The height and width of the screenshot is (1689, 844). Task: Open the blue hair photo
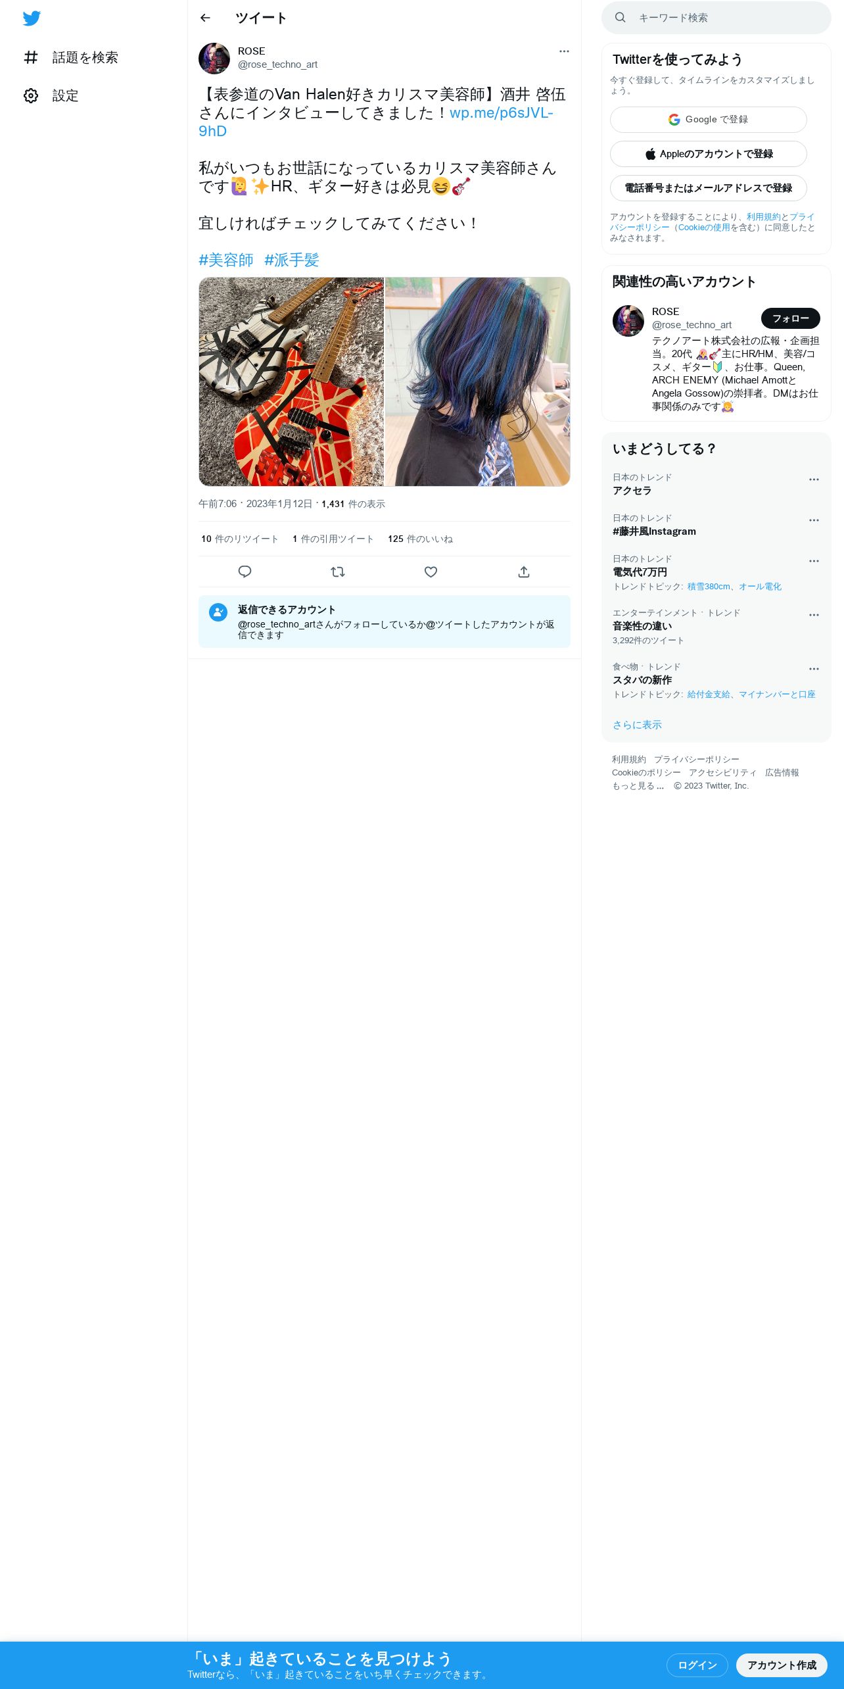(x=477, y=381)
